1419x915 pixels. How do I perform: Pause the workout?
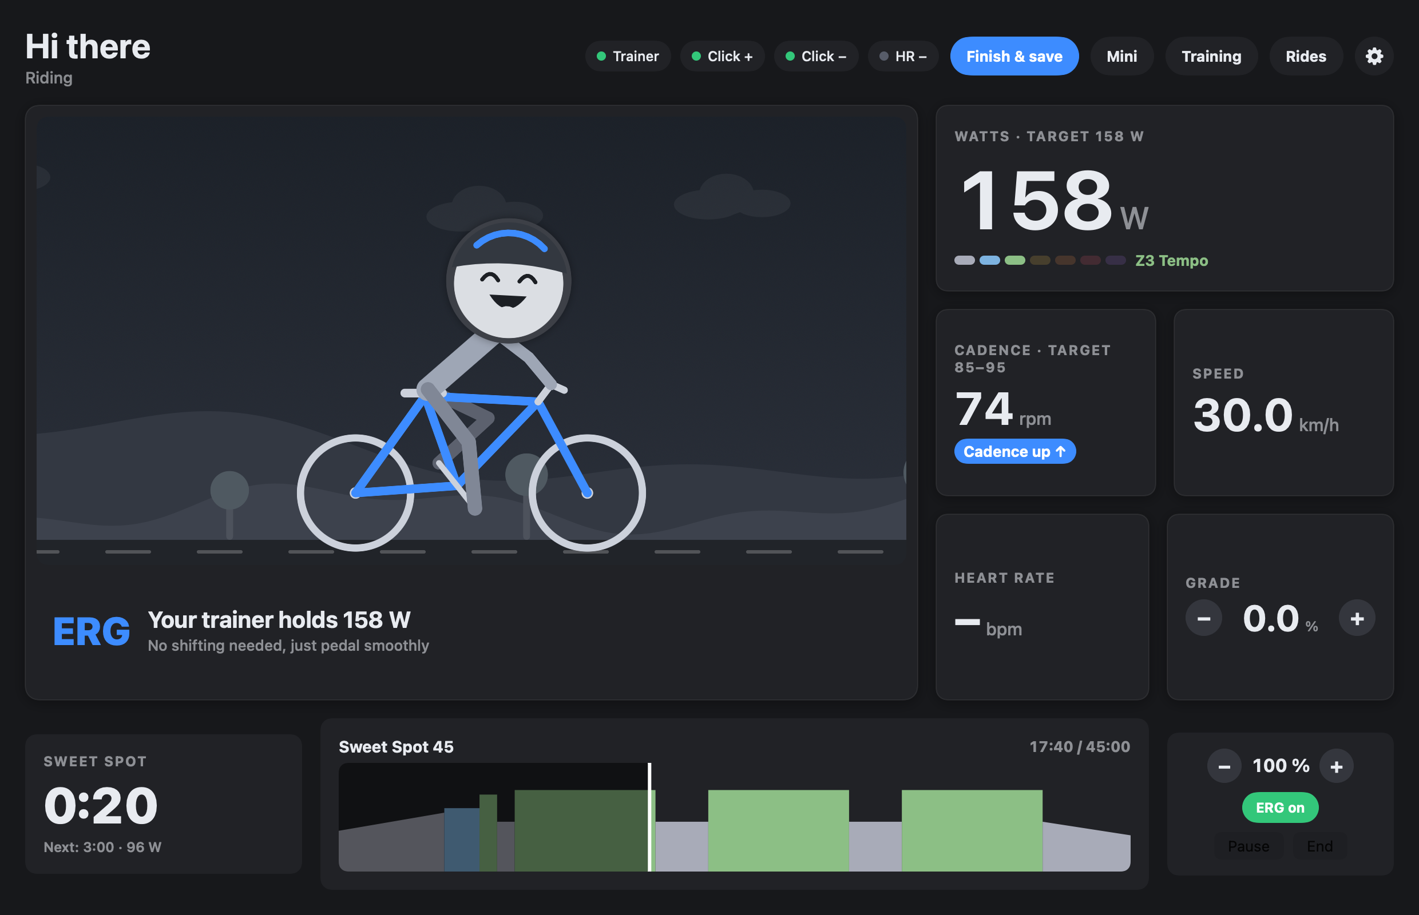(x=1248, y=846)
